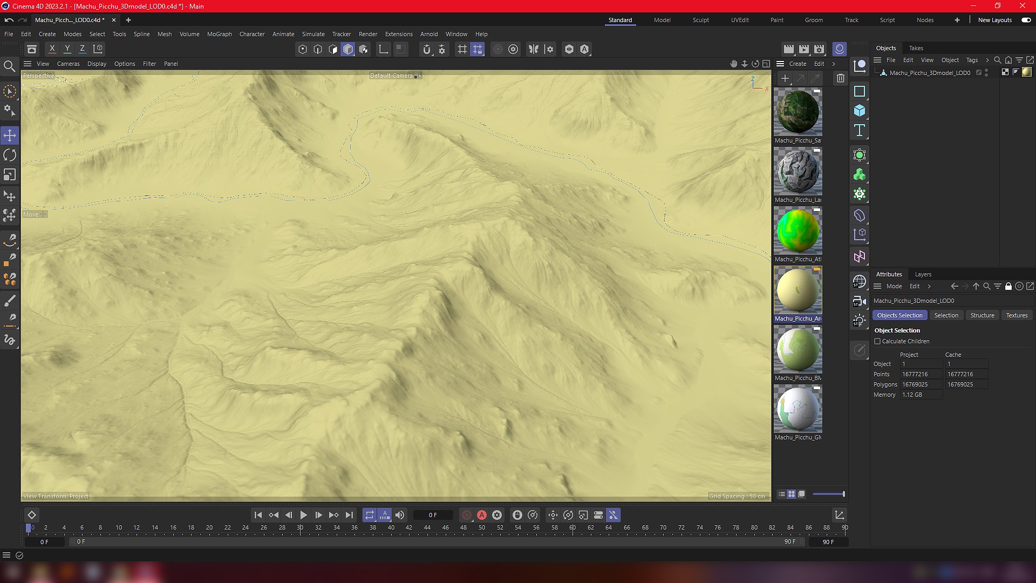1036x583 pixels.
Task: Select Machu_Picchu_3Dmodel_LOD0 object in tree
Action: (929, 72)
